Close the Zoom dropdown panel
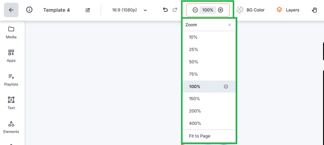This screenshot has height=145, width=324. (230, 25)
